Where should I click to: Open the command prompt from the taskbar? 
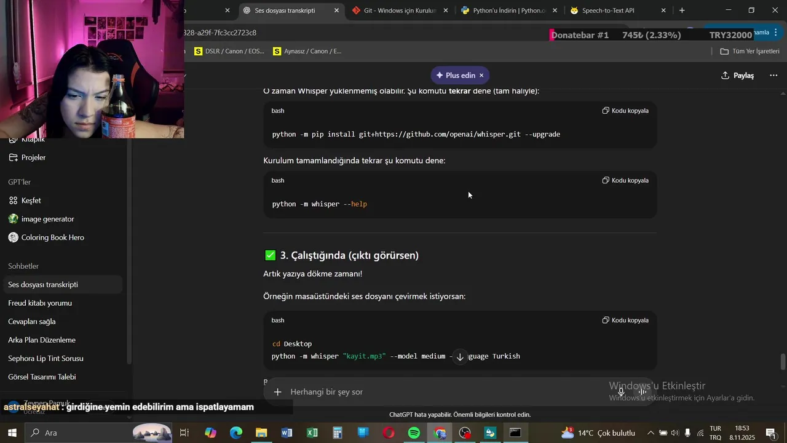coord(515,433)
